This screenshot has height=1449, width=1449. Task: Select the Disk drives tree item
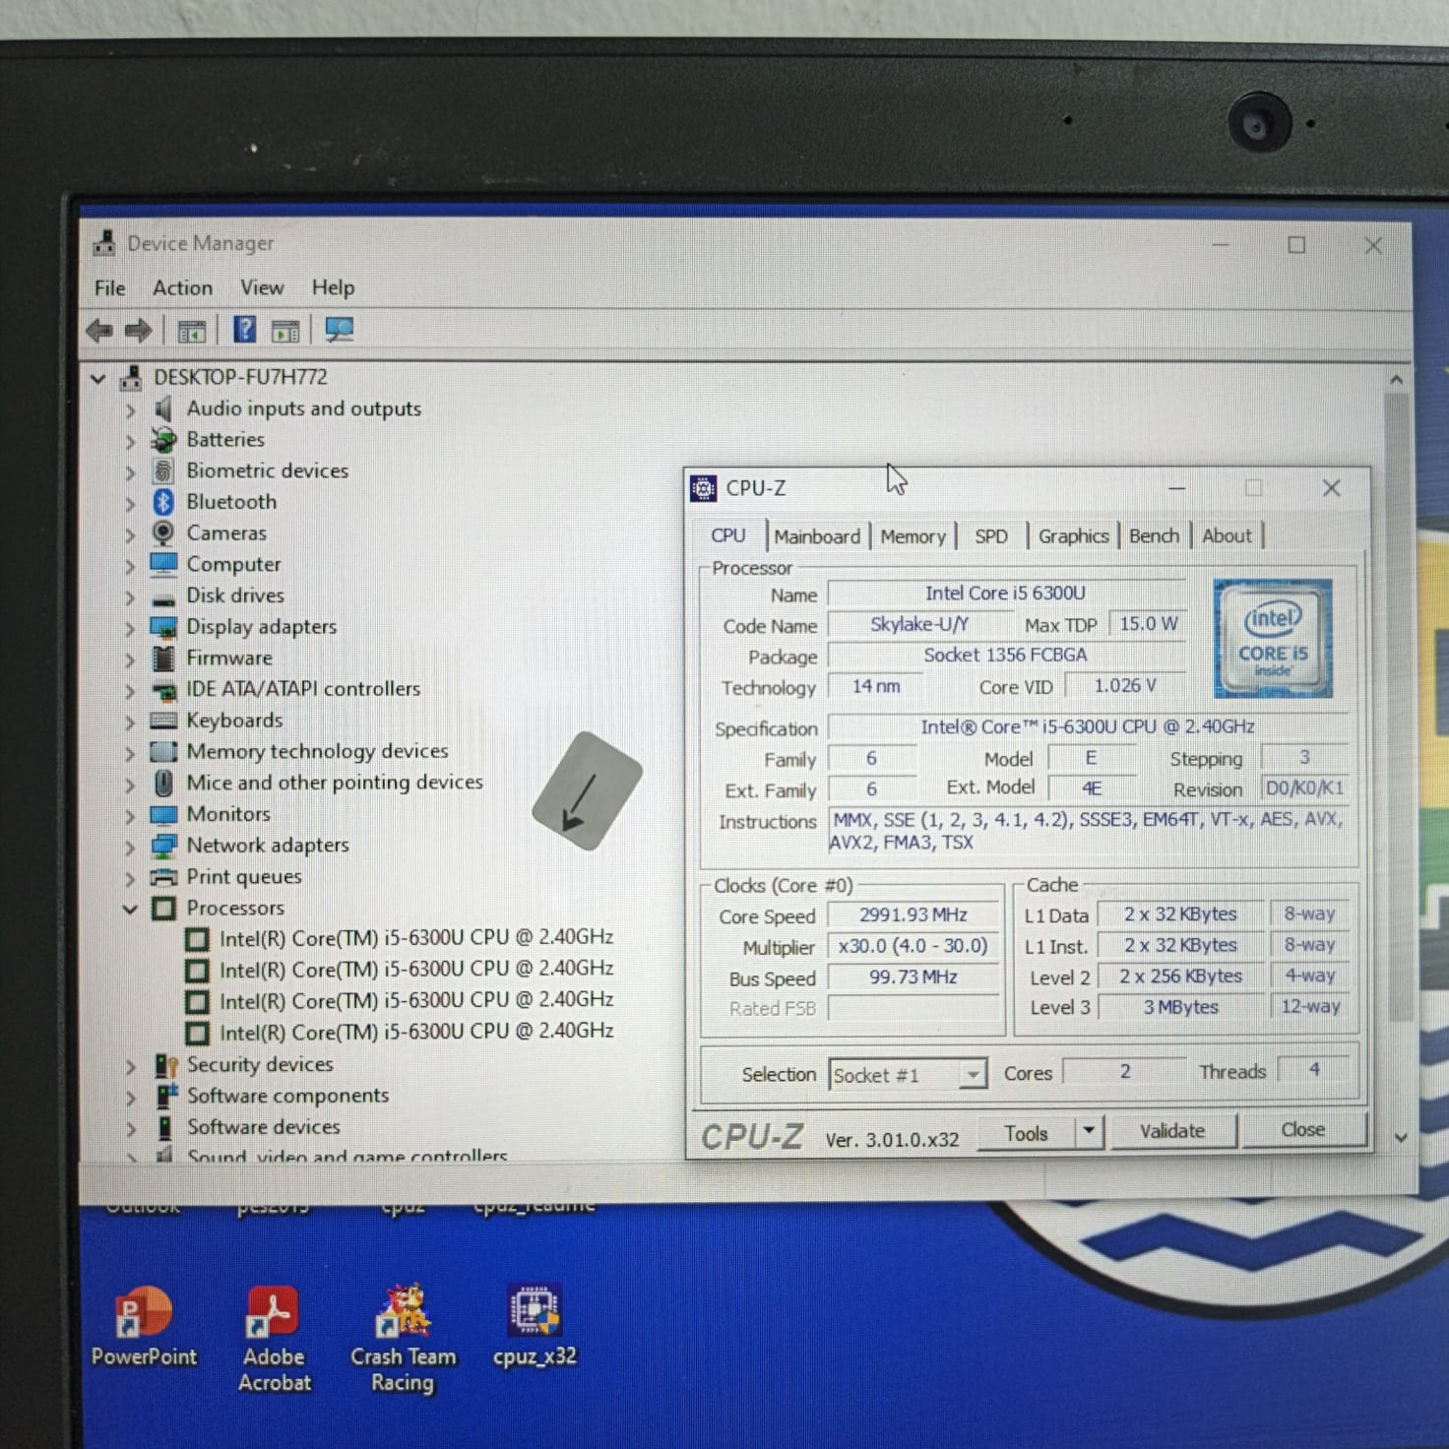click(x=235, y=596)
